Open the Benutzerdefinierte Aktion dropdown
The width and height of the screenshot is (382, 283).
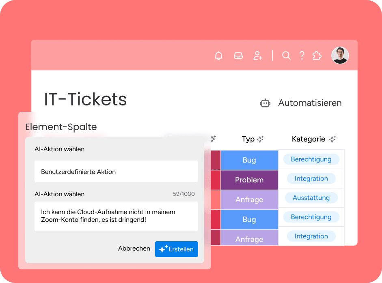[116, 172]
